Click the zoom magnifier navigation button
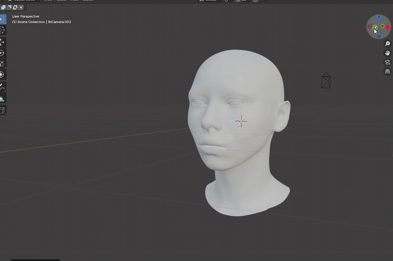This screenshot has width=393, height=261. coord(388,44)
